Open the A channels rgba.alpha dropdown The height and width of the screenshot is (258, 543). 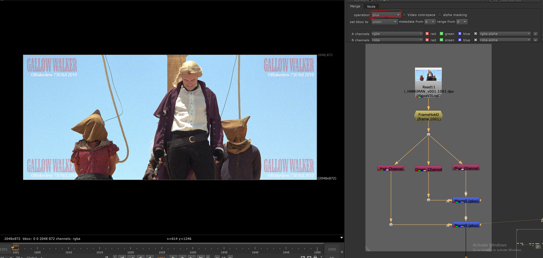pyautogui.click(x=505, y=34)
